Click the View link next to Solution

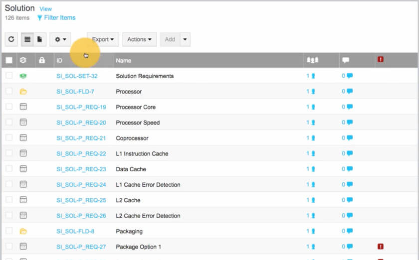click(45, 9)
